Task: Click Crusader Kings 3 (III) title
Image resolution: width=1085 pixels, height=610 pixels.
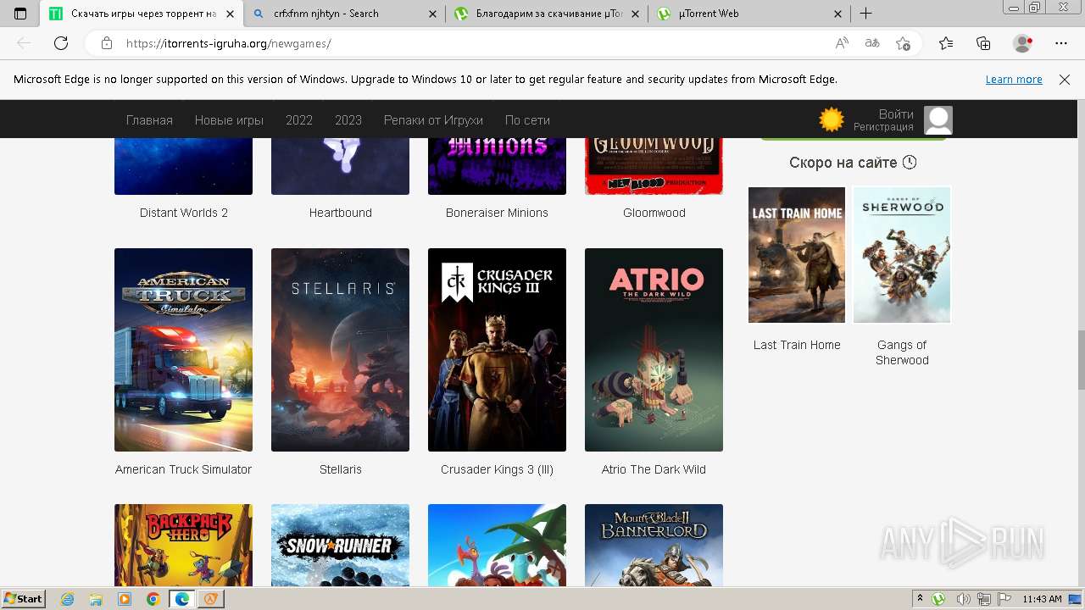Action: [x=497, y=469]
